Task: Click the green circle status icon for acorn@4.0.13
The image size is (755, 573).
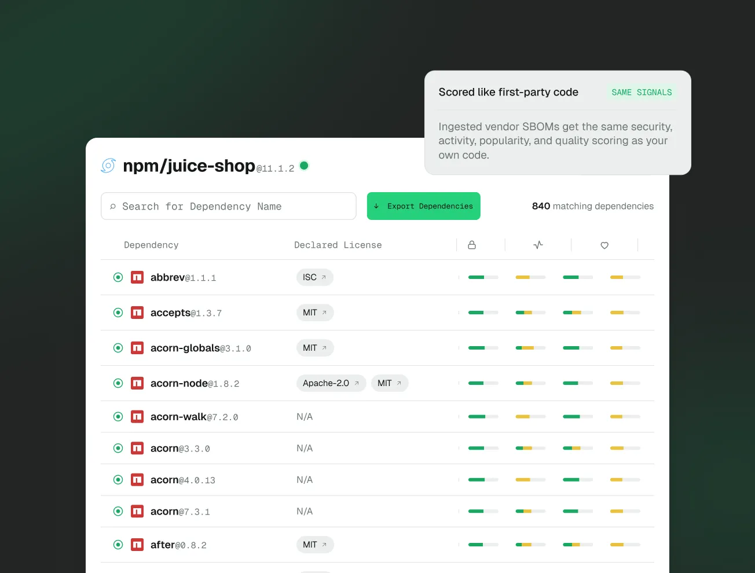Action: pyautogui.click(x=118, y=480)
